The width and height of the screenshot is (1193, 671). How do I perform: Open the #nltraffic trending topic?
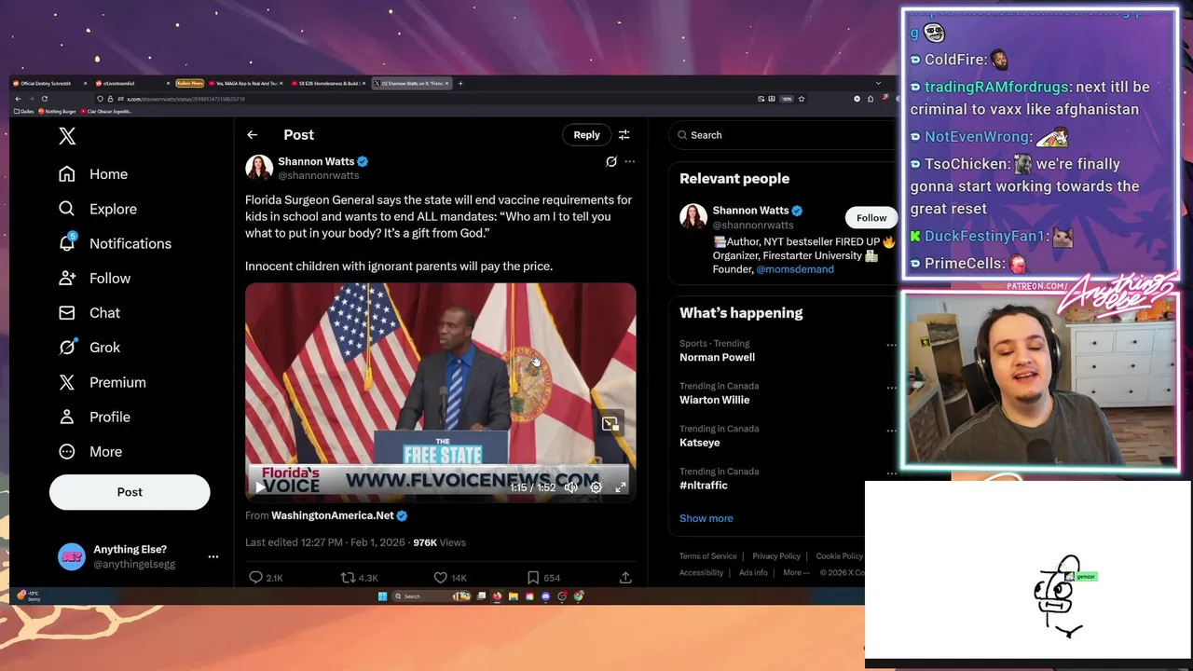tap(704, 486)
